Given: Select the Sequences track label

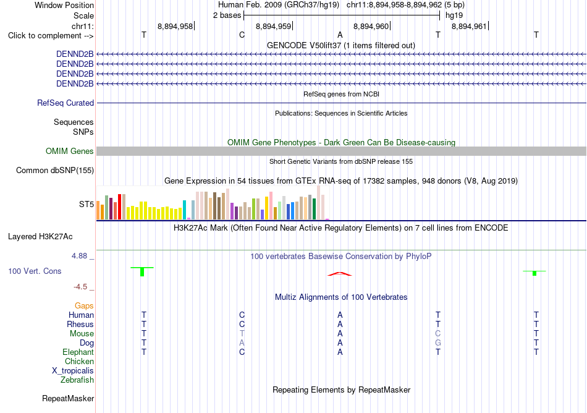Looking at the screenshot, I should [74, 122].
